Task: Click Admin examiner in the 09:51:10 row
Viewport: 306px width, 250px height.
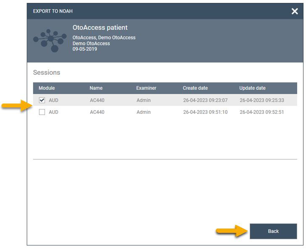Action: [x=143, y=112]
